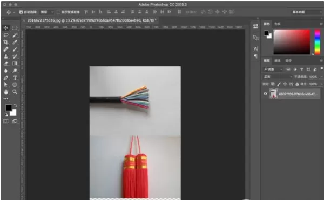Click the Move tool preset icon in options bar

[x=9, y=12]
